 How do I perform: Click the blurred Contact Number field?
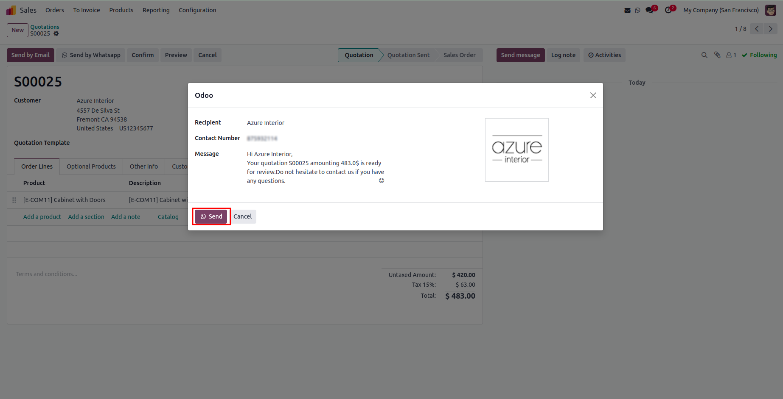tap(262, 139)
